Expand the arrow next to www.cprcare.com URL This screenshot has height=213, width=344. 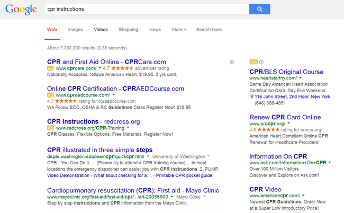[99, 68]
